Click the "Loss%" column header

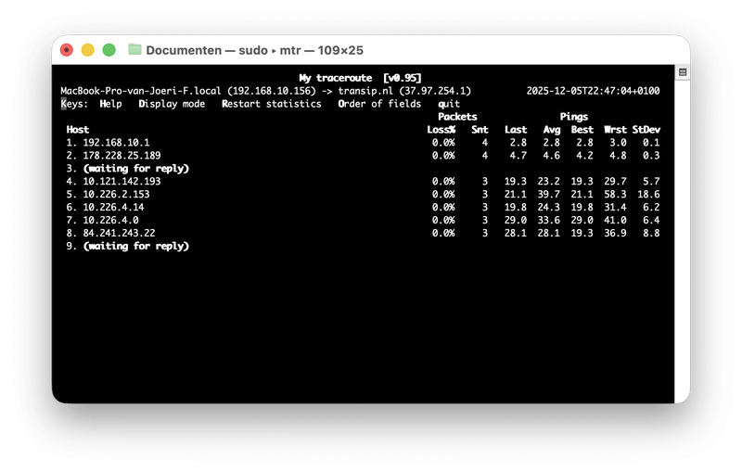[441, 130]
